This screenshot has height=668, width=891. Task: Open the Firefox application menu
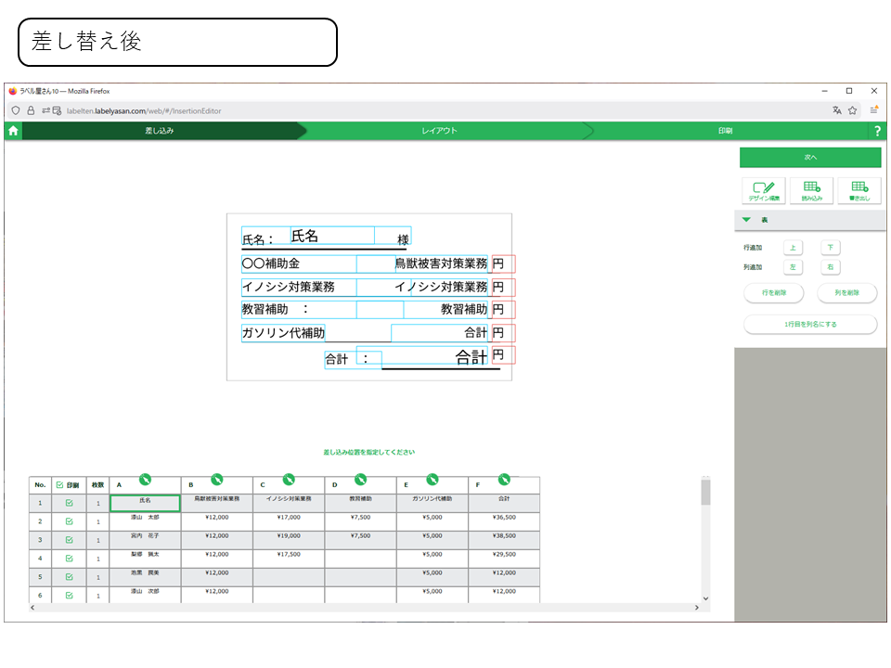coord(873,110)
